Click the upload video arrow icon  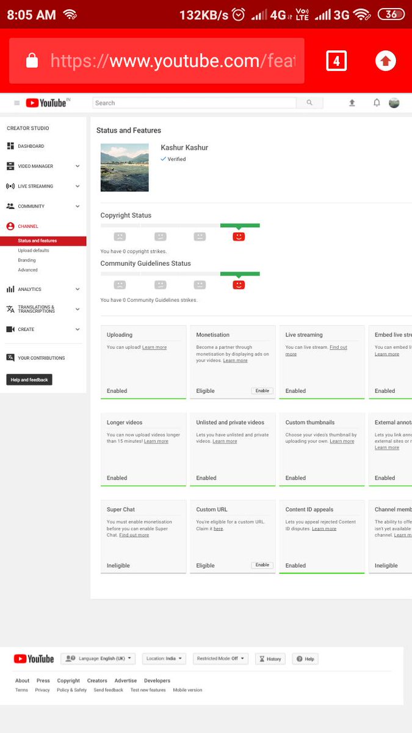point(352,103)
